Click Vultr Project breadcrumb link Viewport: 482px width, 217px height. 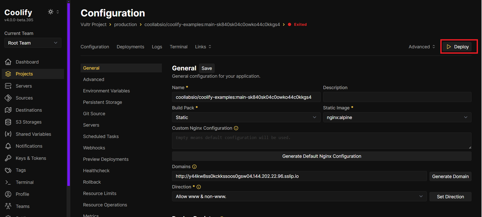click(x=93, y=24)
